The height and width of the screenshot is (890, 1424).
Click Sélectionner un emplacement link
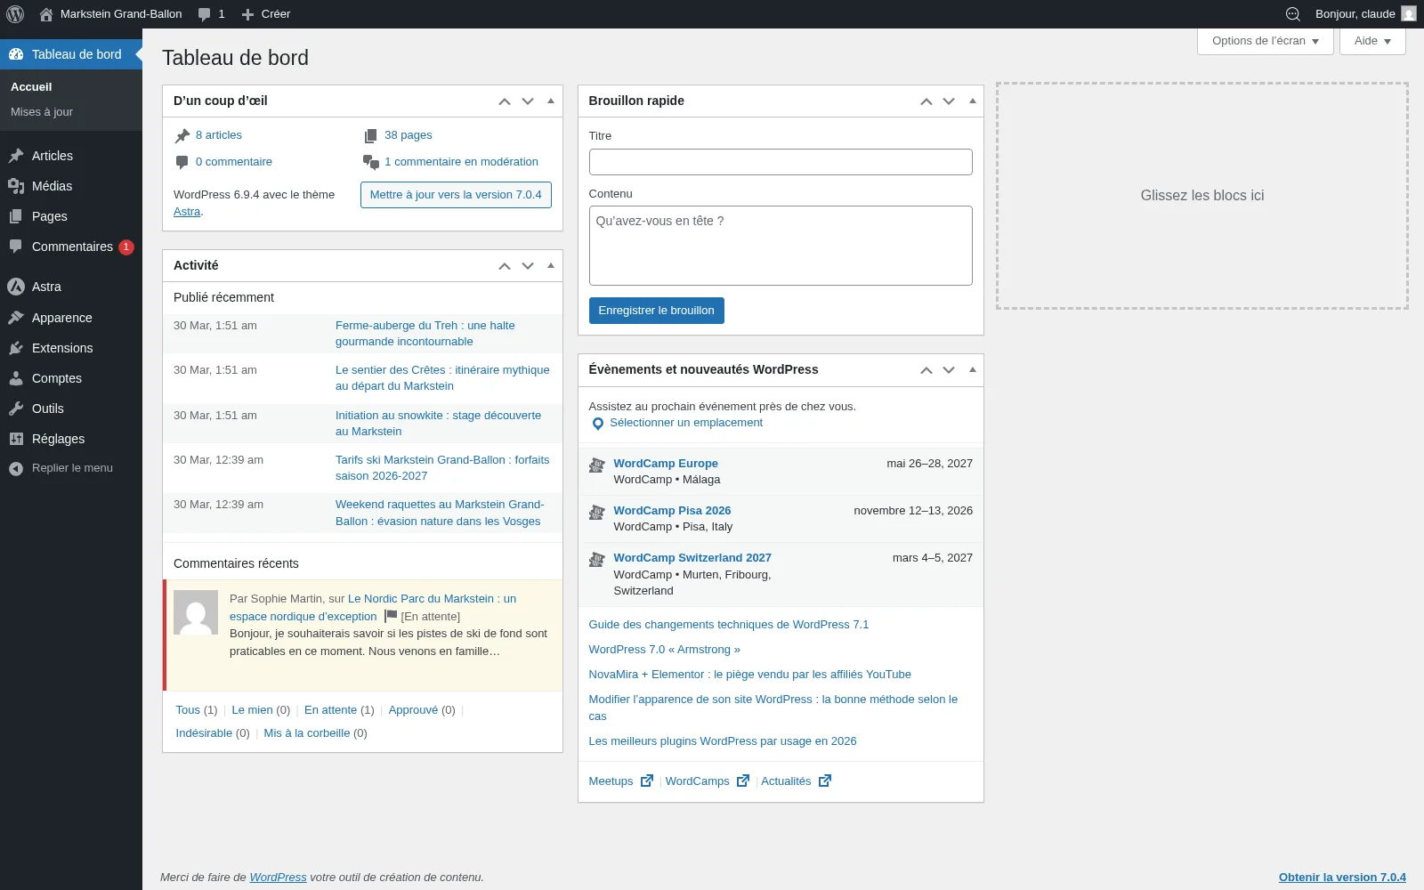point(686,423)
